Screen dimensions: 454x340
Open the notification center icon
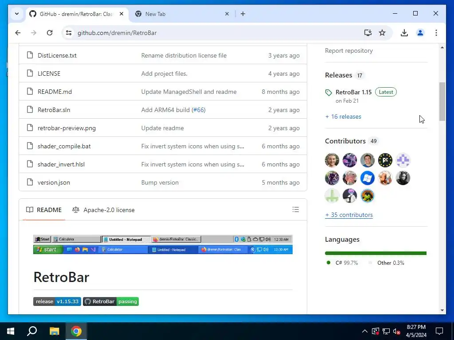coord(439,331)
